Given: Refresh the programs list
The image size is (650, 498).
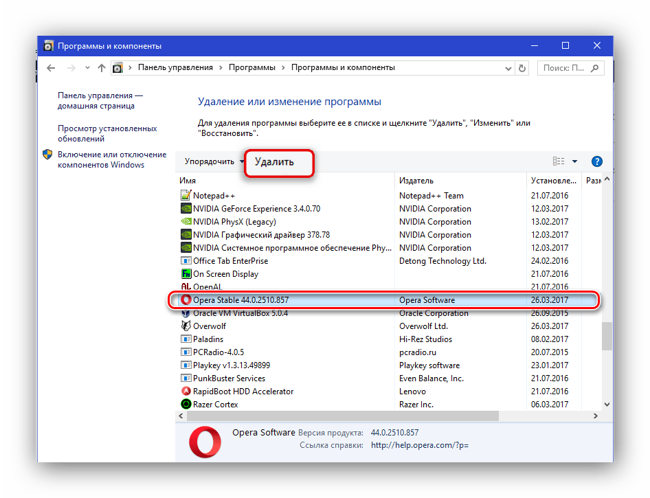Looking at the screenshot, I should [x=523, y=68].
